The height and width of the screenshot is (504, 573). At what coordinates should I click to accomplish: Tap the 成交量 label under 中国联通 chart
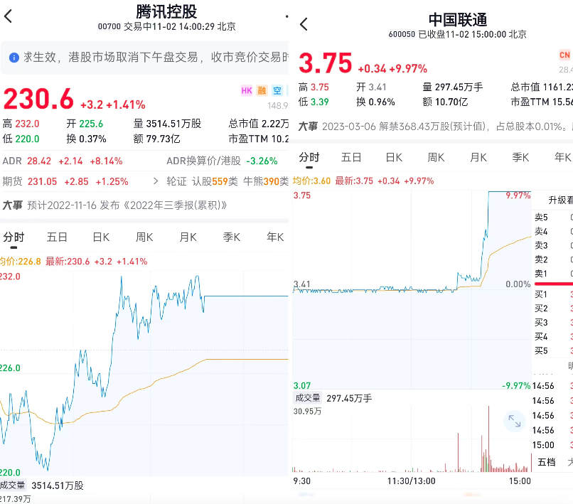point(308,398)
